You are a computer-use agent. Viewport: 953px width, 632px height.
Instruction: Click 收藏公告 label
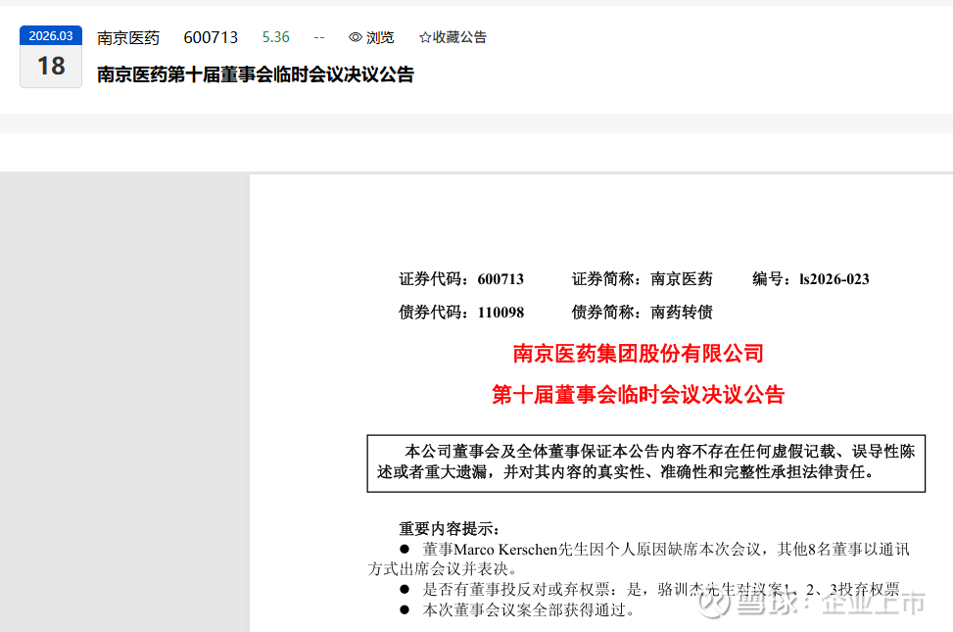point(459,37)
